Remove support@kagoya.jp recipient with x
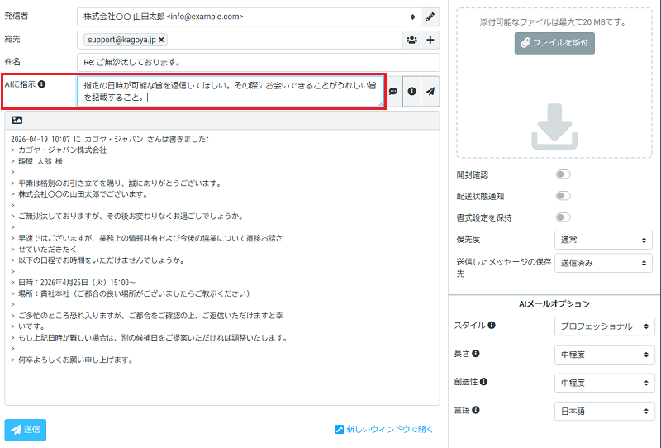The width and height of the screenshot is (661, 448). tap(161, 40)
